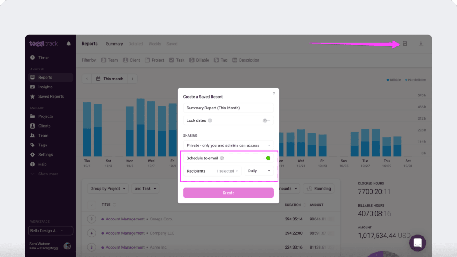This screenshot has width=457, height=257.
Task: Go to previous month arrow
Action: coord(87,79)
